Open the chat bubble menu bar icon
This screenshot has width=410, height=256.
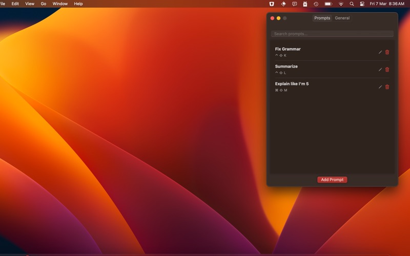tap(294, 4)
